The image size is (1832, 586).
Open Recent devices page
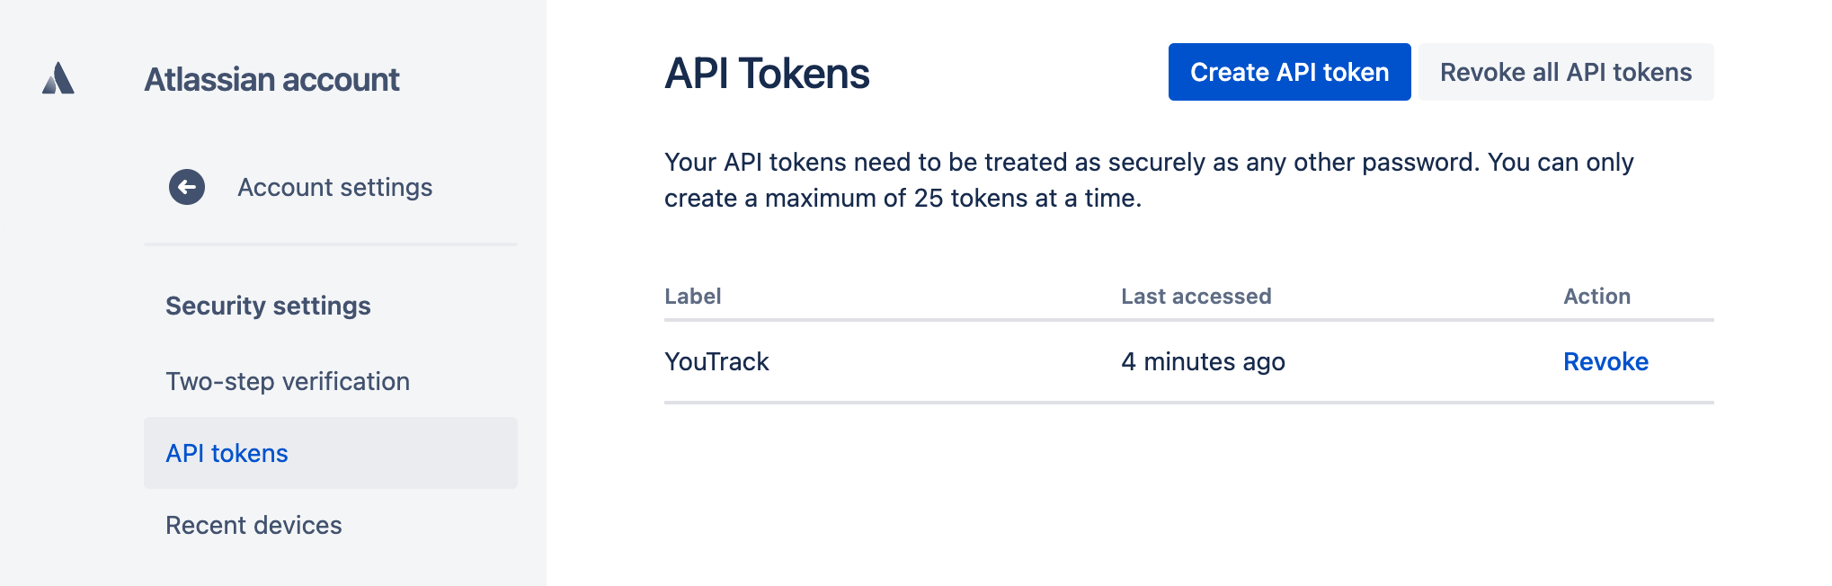pos(253,525)
